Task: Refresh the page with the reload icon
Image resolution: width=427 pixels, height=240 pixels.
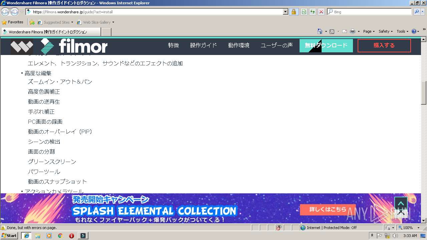Action: (x=313, y=12)
